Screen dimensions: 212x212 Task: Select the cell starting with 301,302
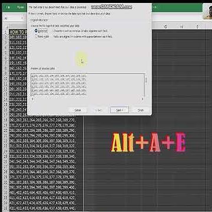click(x=46, y=141)
